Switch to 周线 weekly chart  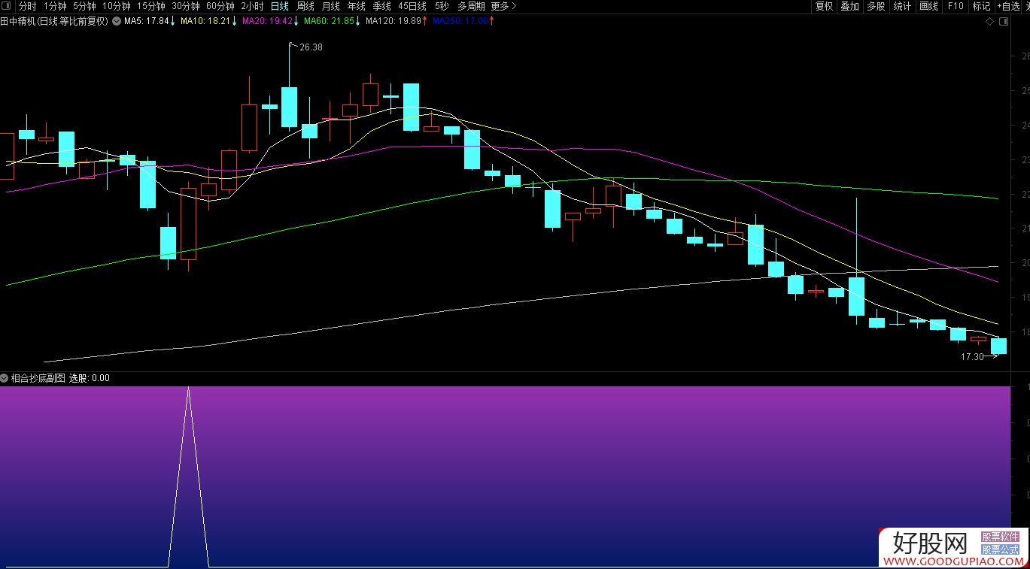point(305,6)
